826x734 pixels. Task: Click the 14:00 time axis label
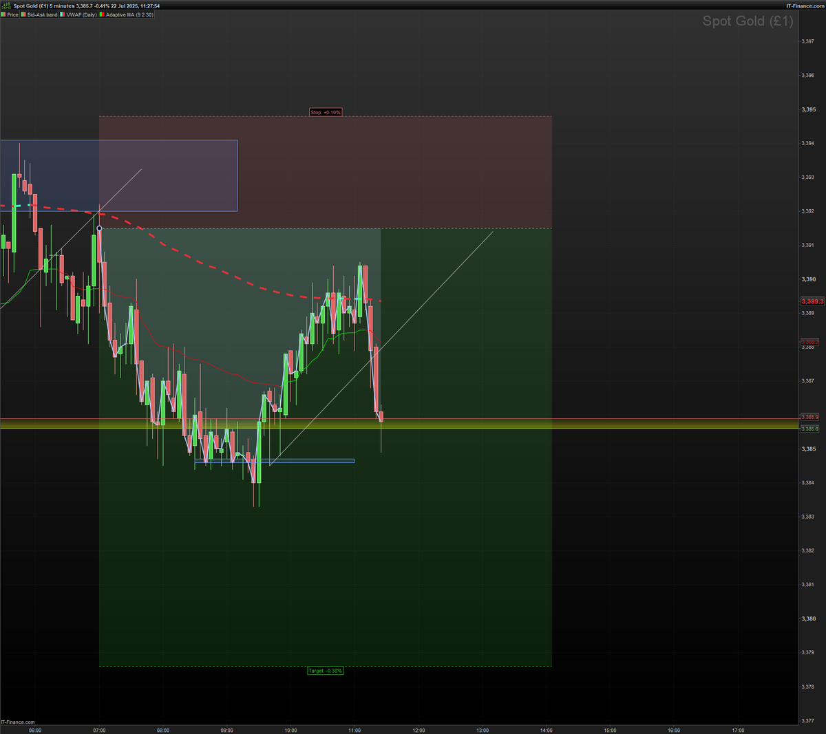click(547, 731)
